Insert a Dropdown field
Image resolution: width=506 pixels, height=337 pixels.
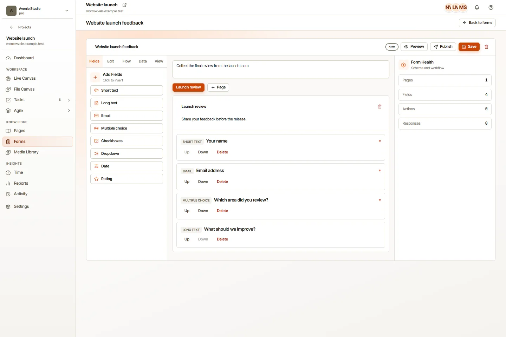pyautogui.click(x=126, y=153)
